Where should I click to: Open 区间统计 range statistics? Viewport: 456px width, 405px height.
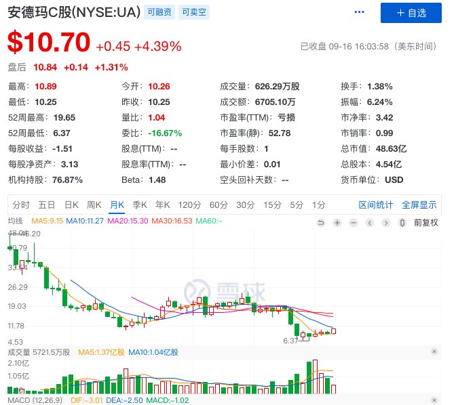coord(376,205)
